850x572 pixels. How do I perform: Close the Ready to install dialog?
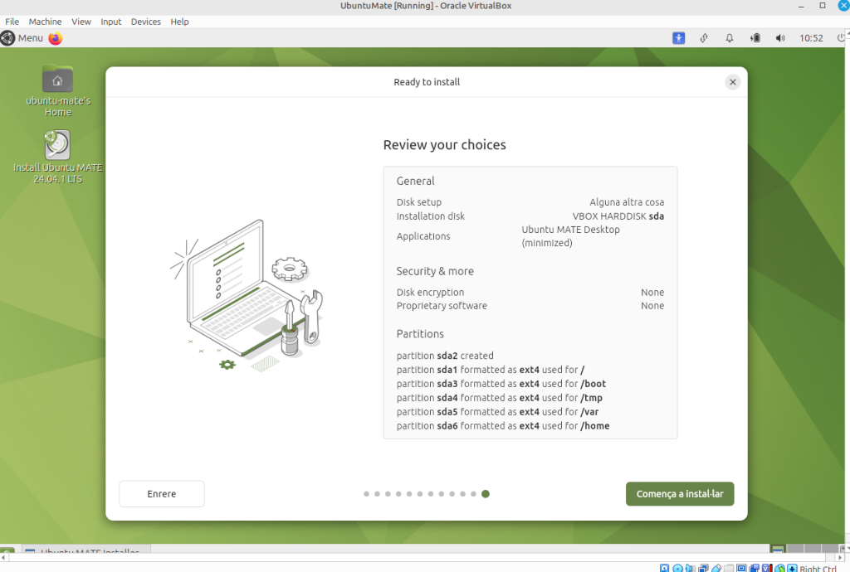point(732,82)
